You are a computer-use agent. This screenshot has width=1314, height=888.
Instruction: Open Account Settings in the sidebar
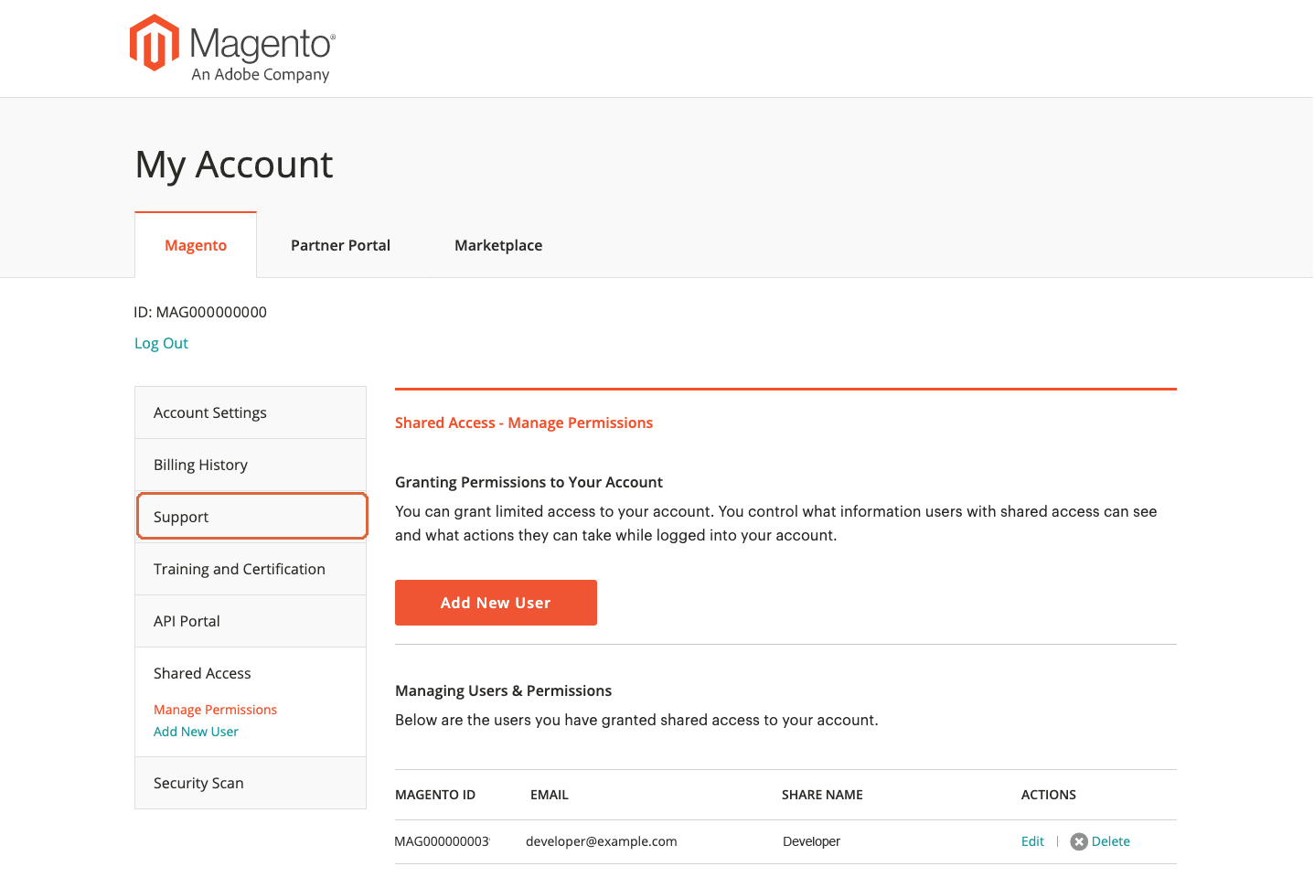(251, 412)
